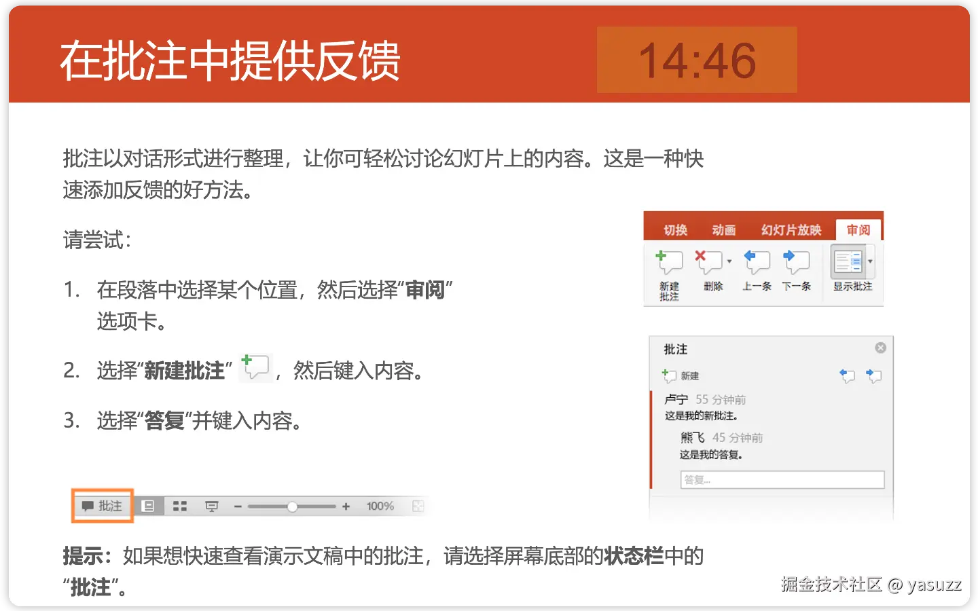The width and height of the screenshot is (978, 611).
Task: Click the fit slide to window icon
Action: 418,506
